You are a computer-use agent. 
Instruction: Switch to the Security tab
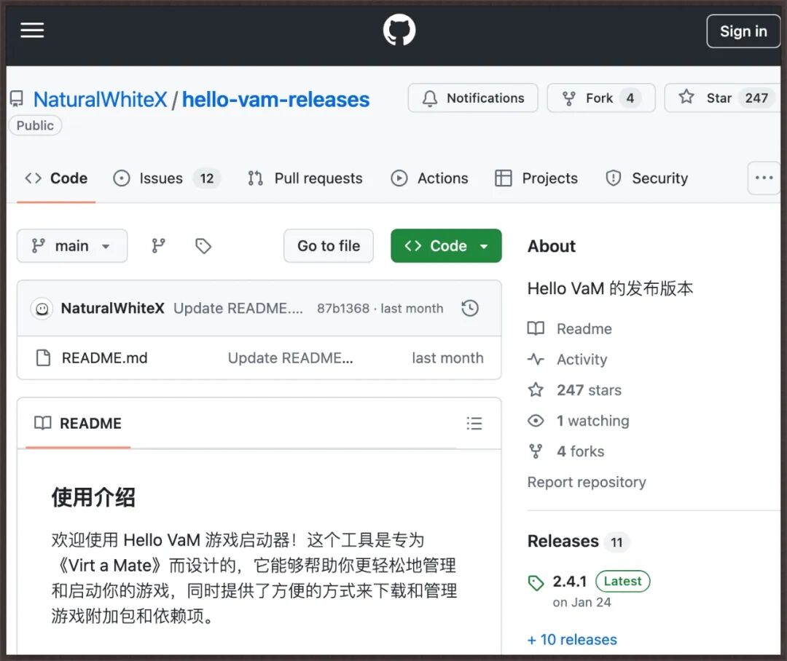tap(646, 178)
